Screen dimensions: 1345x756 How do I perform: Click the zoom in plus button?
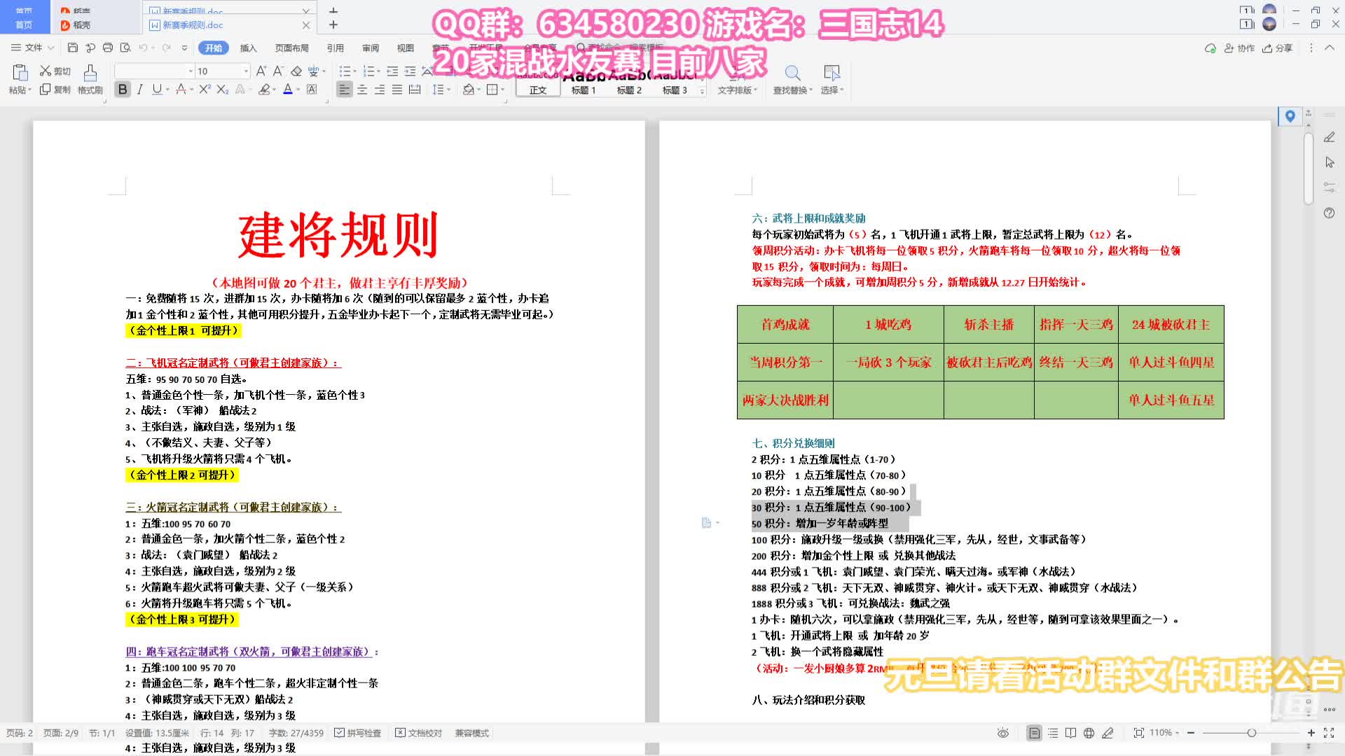(1311, 733)
